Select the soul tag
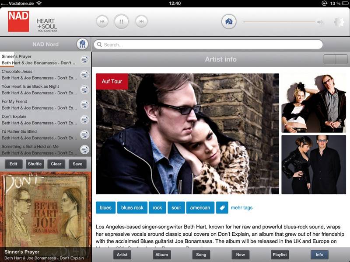Screen dimensions: 350x262 click(x=176, y=208)
